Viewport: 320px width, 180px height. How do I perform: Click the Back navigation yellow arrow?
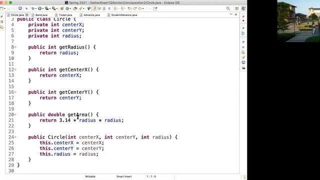click(140, 8)
